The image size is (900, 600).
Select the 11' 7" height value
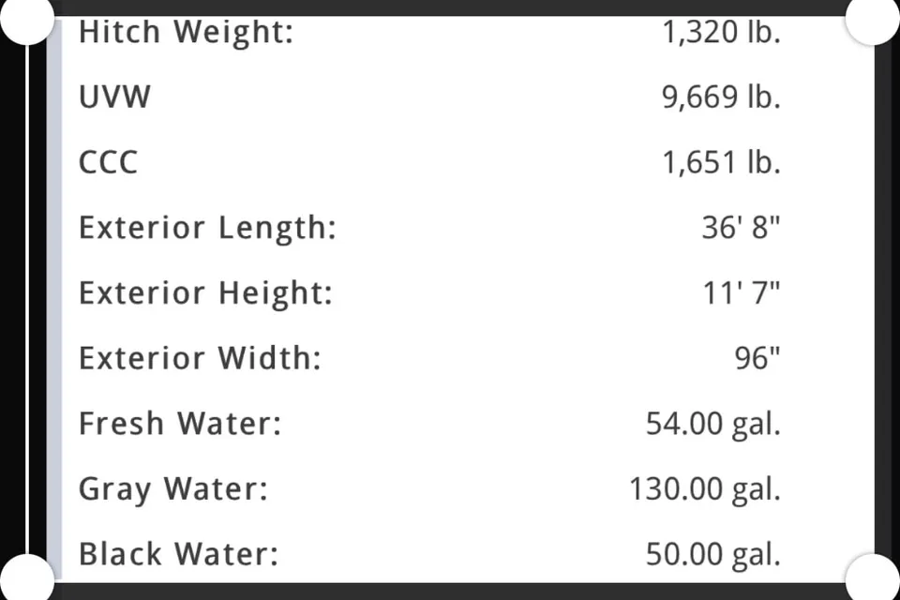point(742,292)
